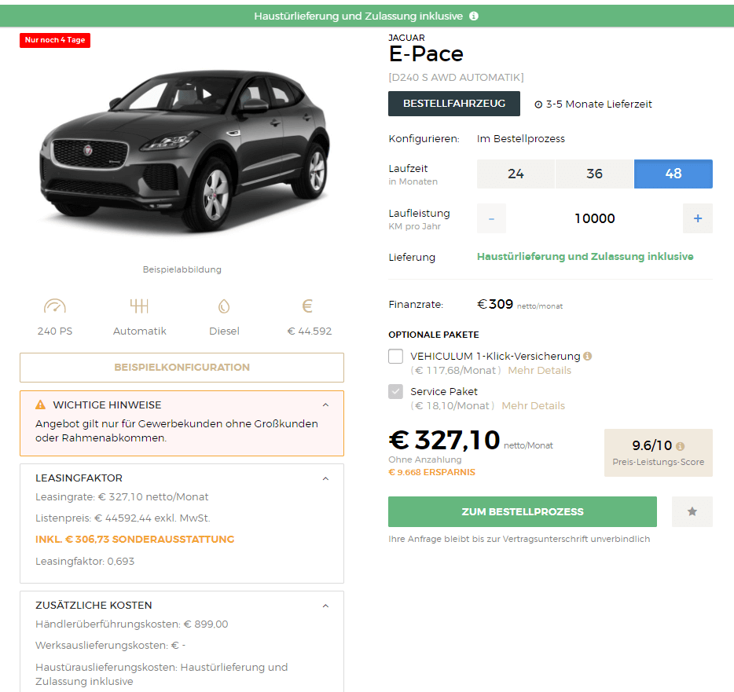Select 24 months Laufzeit
Viewport: 734px width, 692px height.
516,174
